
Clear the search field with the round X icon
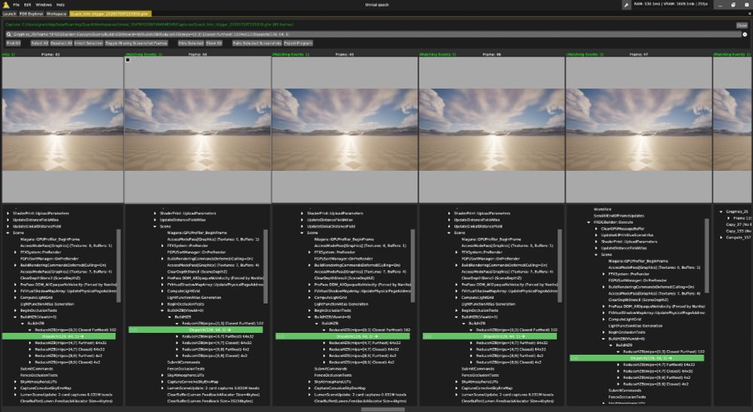pos(745,35)
